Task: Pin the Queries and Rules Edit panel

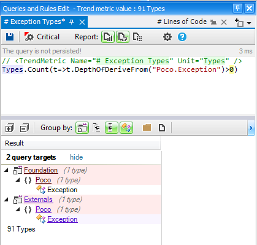Action: pyautogui.click(x=237, y=9)
